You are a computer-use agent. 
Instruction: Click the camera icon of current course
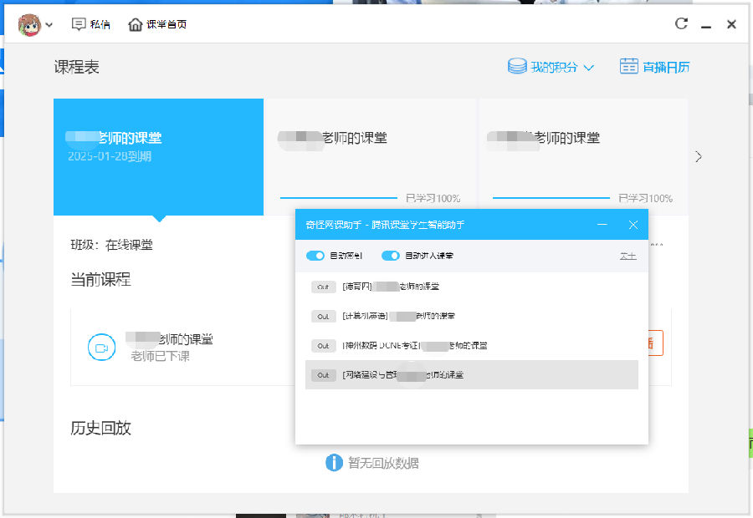[x=102, y=348]
